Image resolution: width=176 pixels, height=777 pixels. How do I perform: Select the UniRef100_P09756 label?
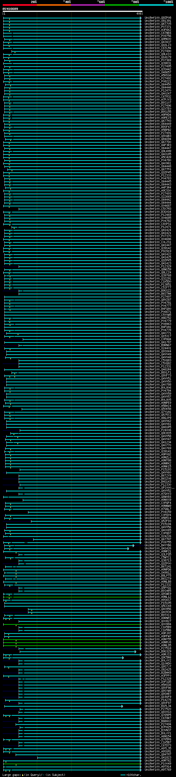(x=158, y=36)
